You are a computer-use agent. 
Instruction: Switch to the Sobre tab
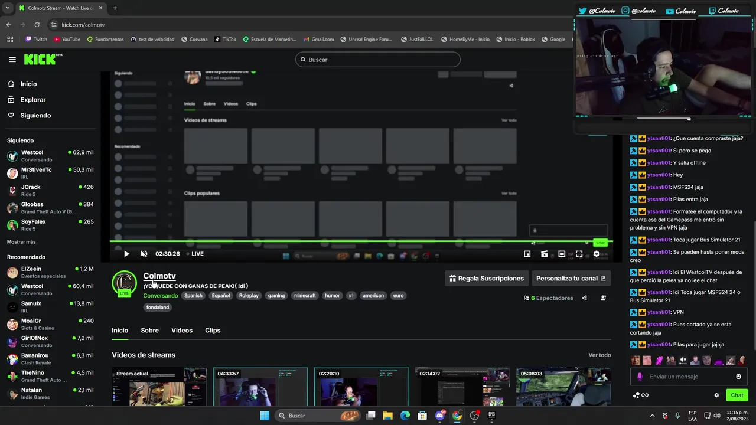pos(149,331)
